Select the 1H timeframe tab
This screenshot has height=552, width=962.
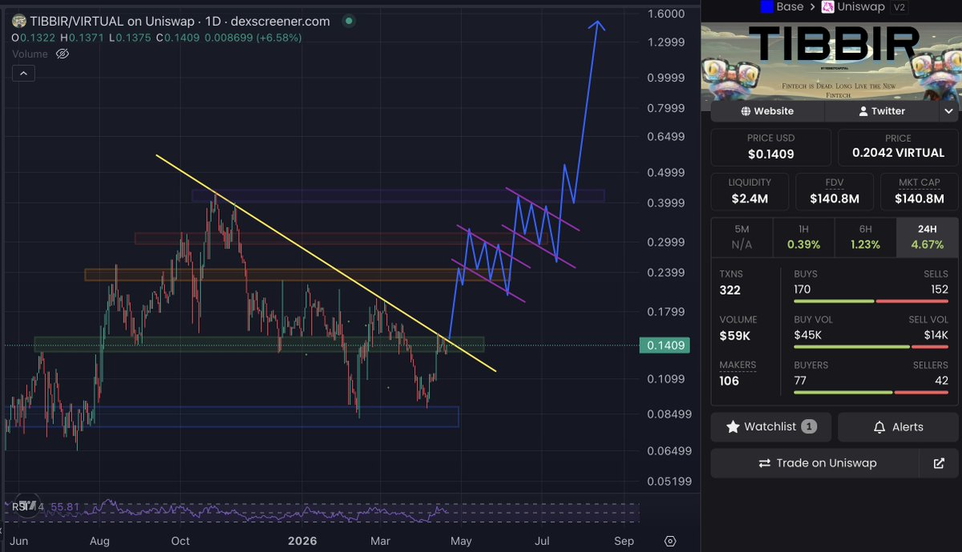803,237
